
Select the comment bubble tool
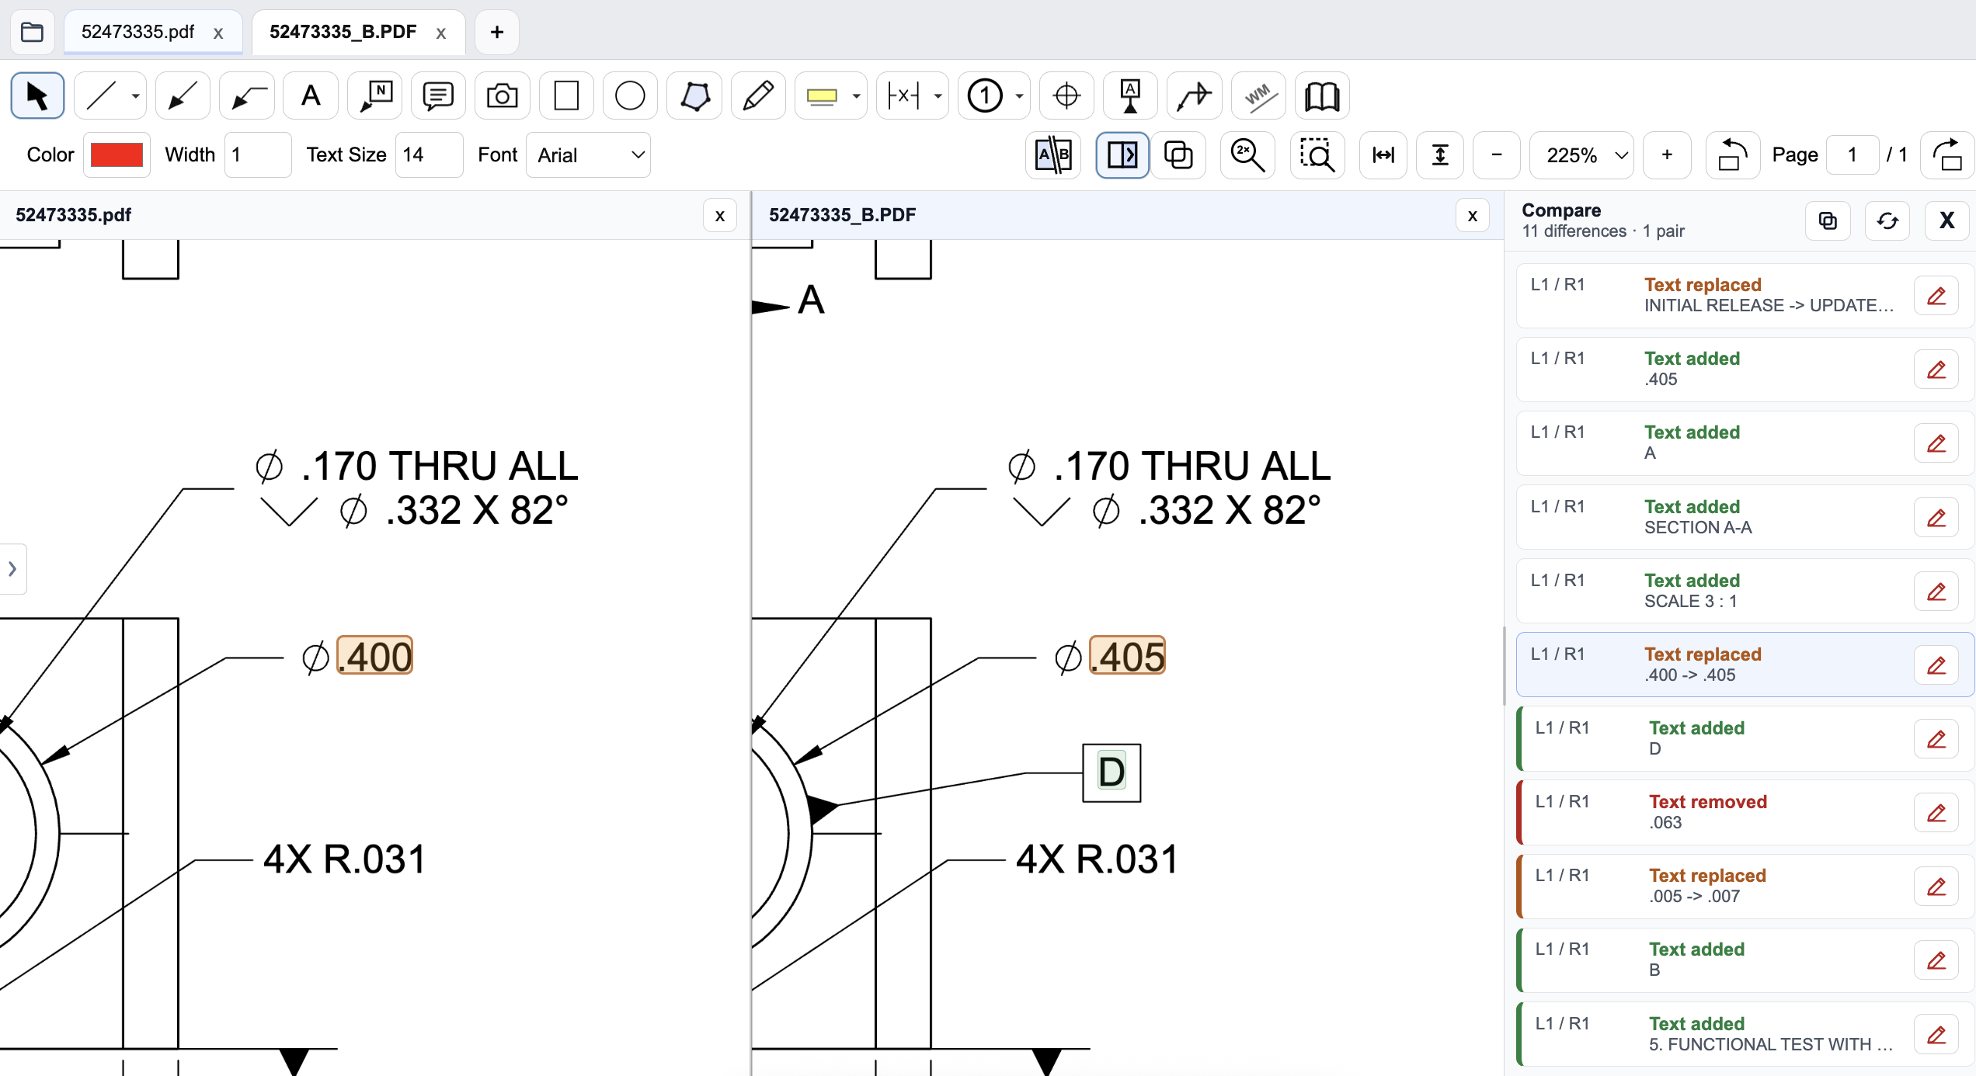tap(439, 96)
